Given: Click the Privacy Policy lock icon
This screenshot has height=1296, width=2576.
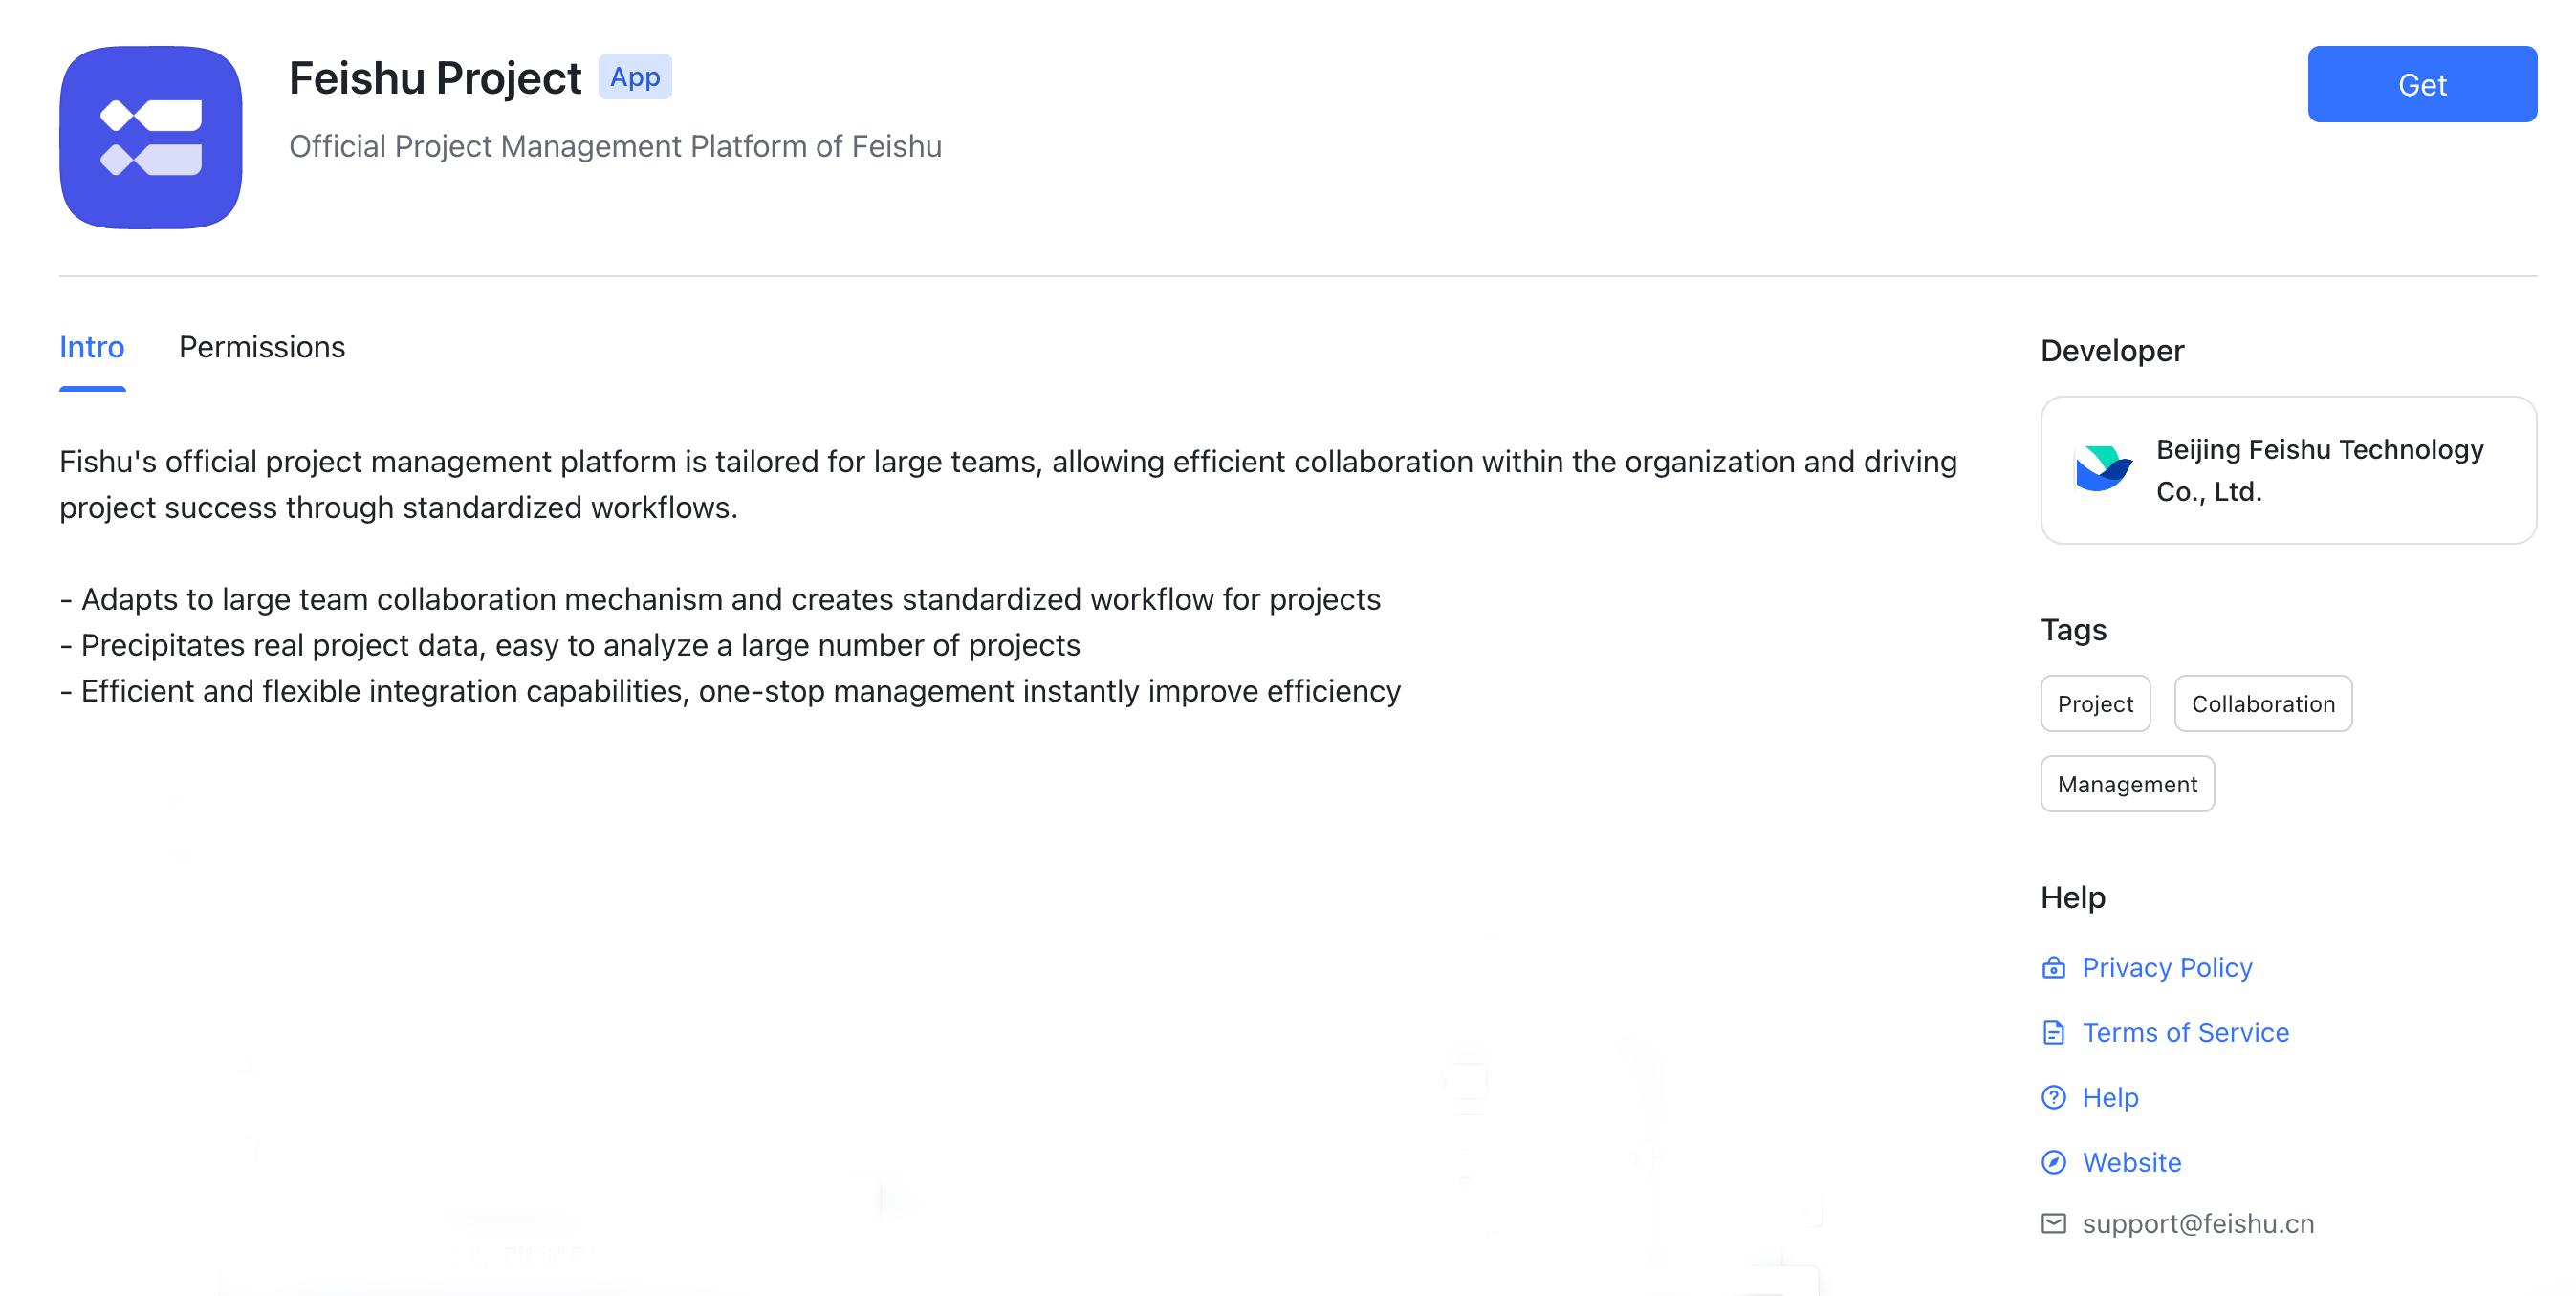Looking at the screenshot, I should click(2055, 967).
